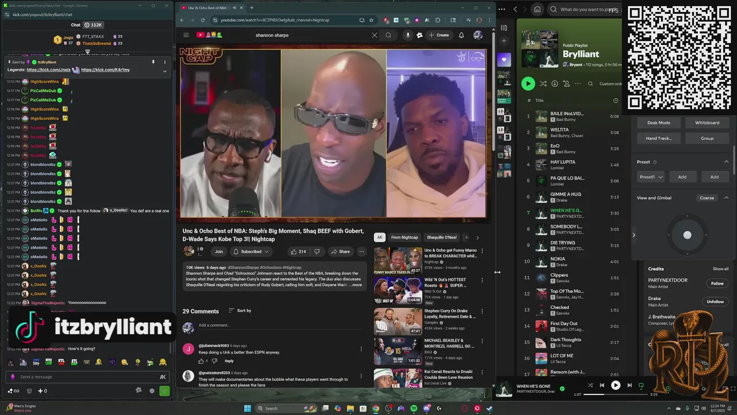The width and height of the screenshot is (737, 415).
Task: Seek on the Spotify song progress bar
Action: [616, 395]
